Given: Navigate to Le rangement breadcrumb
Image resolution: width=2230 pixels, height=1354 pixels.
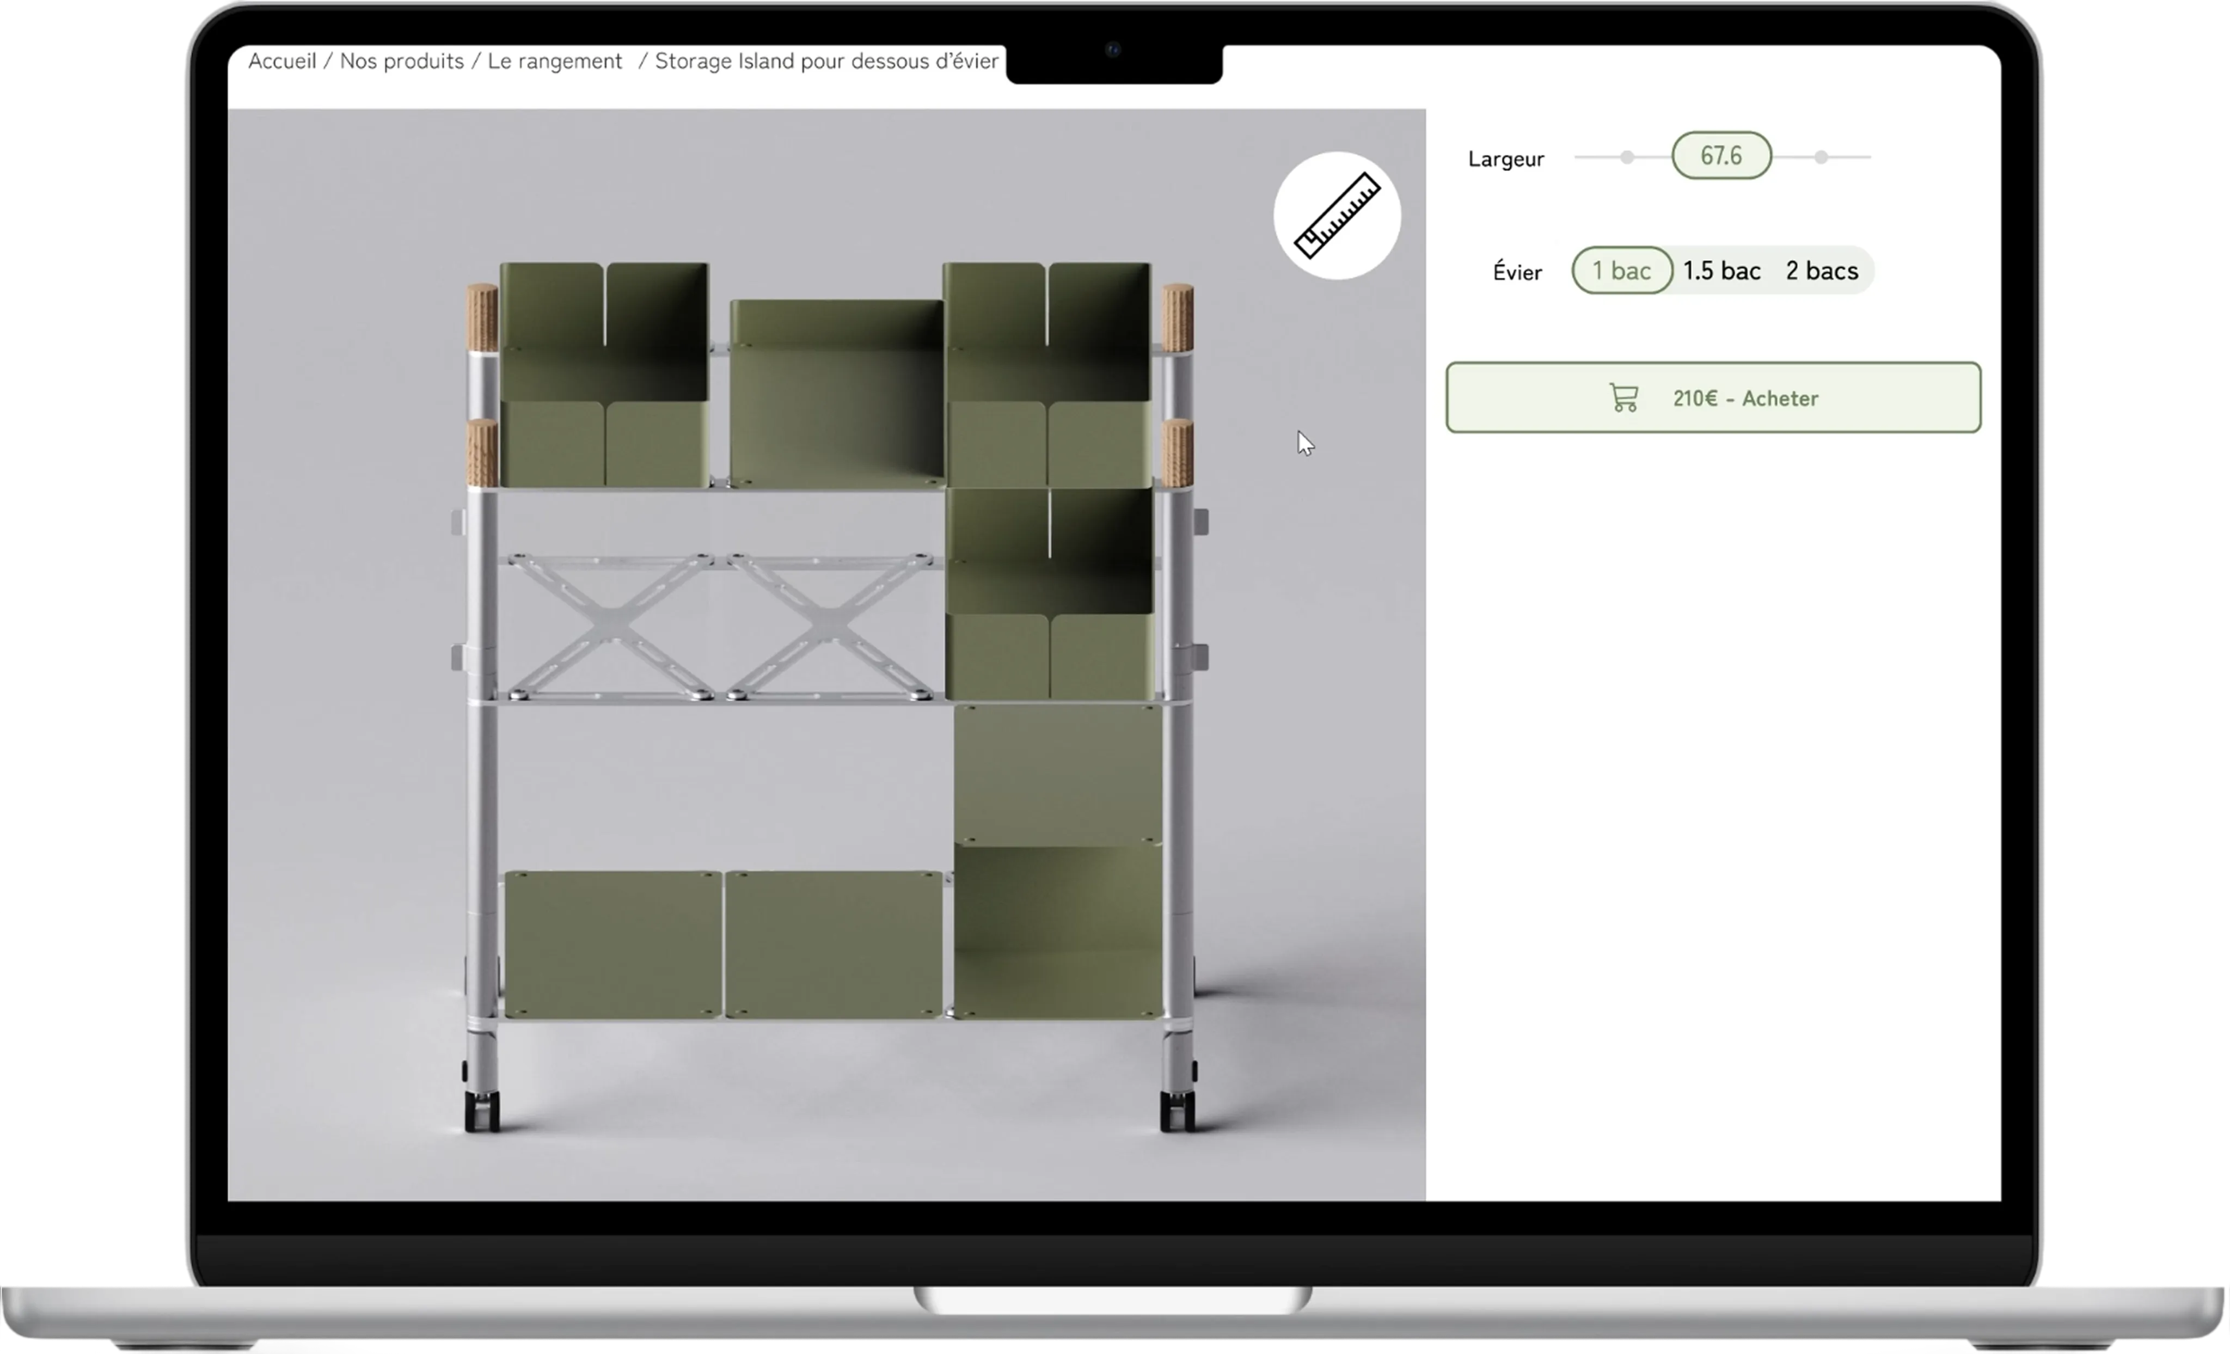Looking at the screenshot, I should point(555,62).
